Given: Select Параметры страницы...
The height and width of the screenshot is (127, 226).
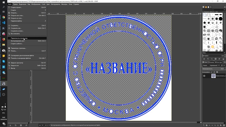Looking at the screenshot, I should tap(27, 48).
